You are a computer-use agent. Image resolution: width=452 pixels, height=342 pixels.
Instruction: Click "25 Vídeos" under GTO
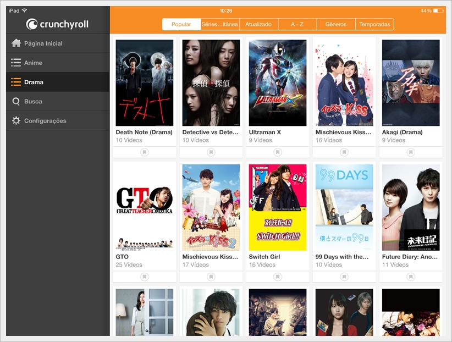tap(129, 264)
